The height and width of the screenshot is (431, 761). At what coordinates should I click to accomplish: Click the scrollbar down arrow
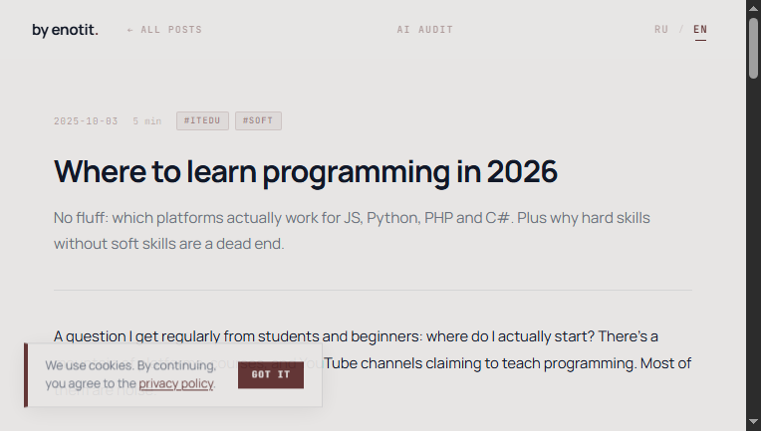pos(753,423)
